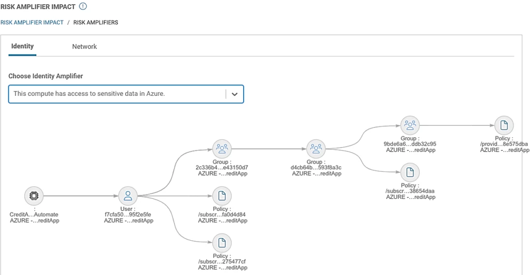530x275 pixels.
Task: Click the CreditA...Automate compute node icon
Action: (x=34, y=196)
